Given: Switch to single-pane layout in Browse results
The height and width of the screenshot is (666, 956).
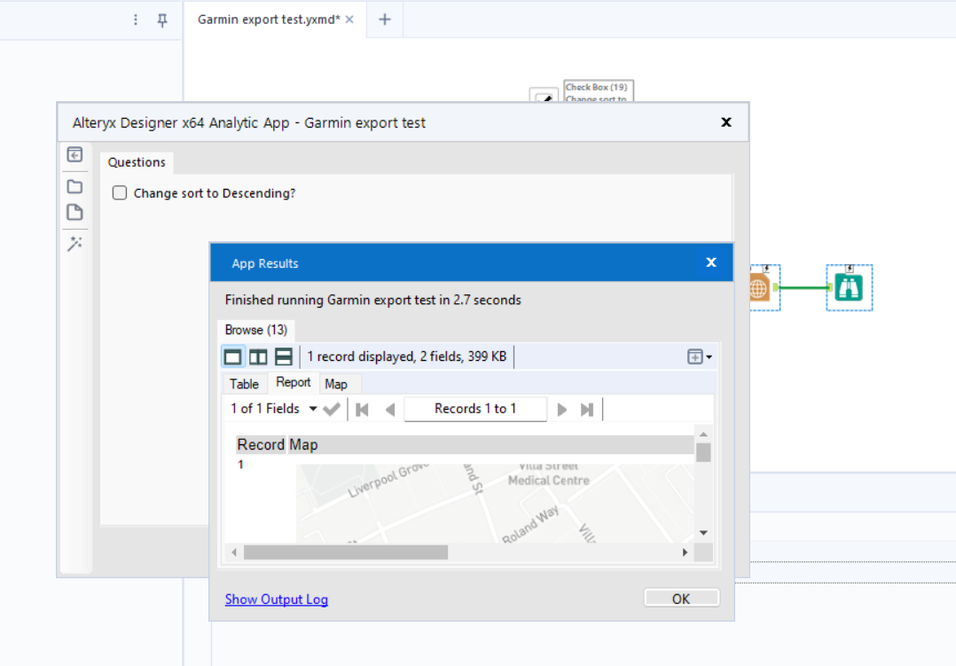Looking at the screenshot, I should [x=232, y=356].
